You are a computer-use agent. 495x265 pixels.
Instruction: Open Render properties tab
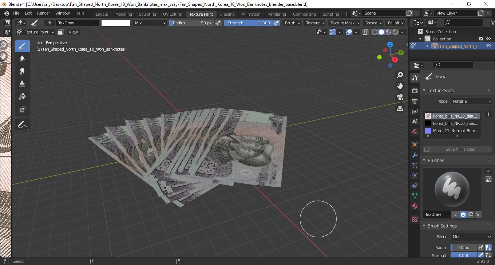(415, 90)
